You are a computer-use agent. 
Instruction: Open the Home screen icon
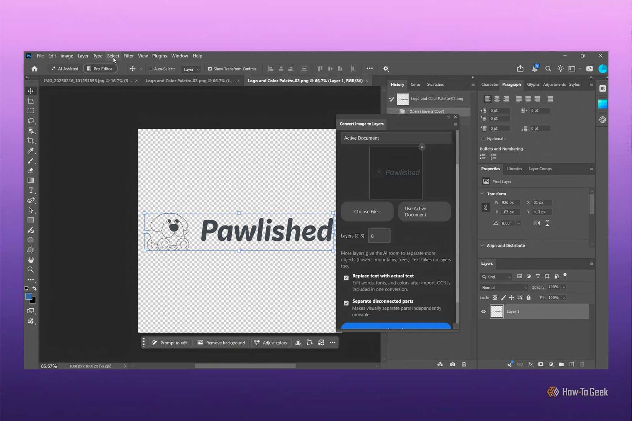pyautogui.click(x=34, y=69)
